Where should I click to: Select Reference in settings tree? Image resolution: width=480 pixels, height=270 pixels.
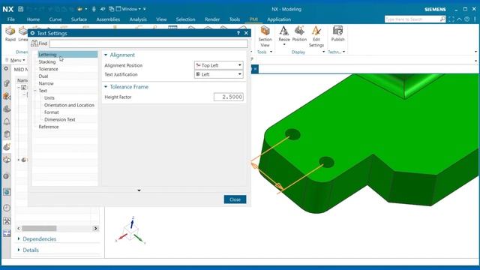click(48, 127)
